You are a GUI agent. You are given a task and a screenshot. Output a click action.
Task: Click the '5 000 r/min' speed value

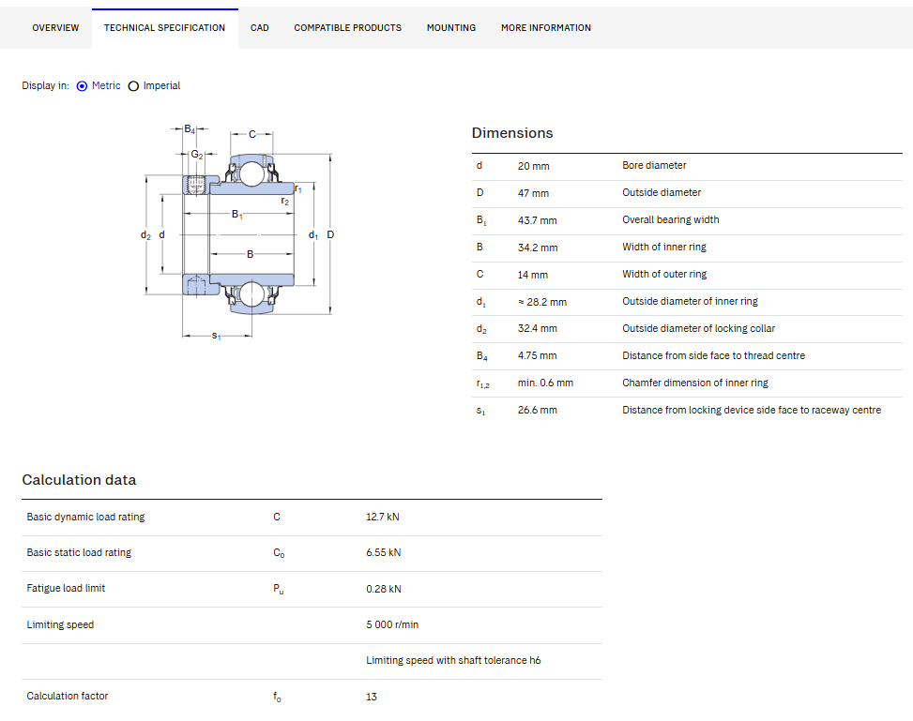392,625
